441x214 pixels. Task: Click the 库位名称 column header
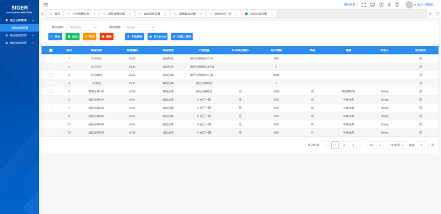(x=96, y=50)
